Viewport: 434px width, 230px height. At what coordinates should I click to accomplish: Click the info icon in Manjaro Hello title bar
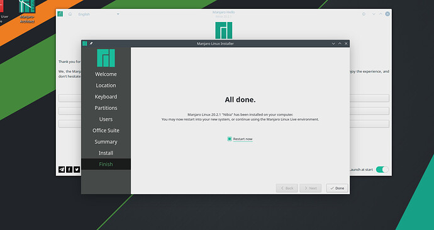364,14
